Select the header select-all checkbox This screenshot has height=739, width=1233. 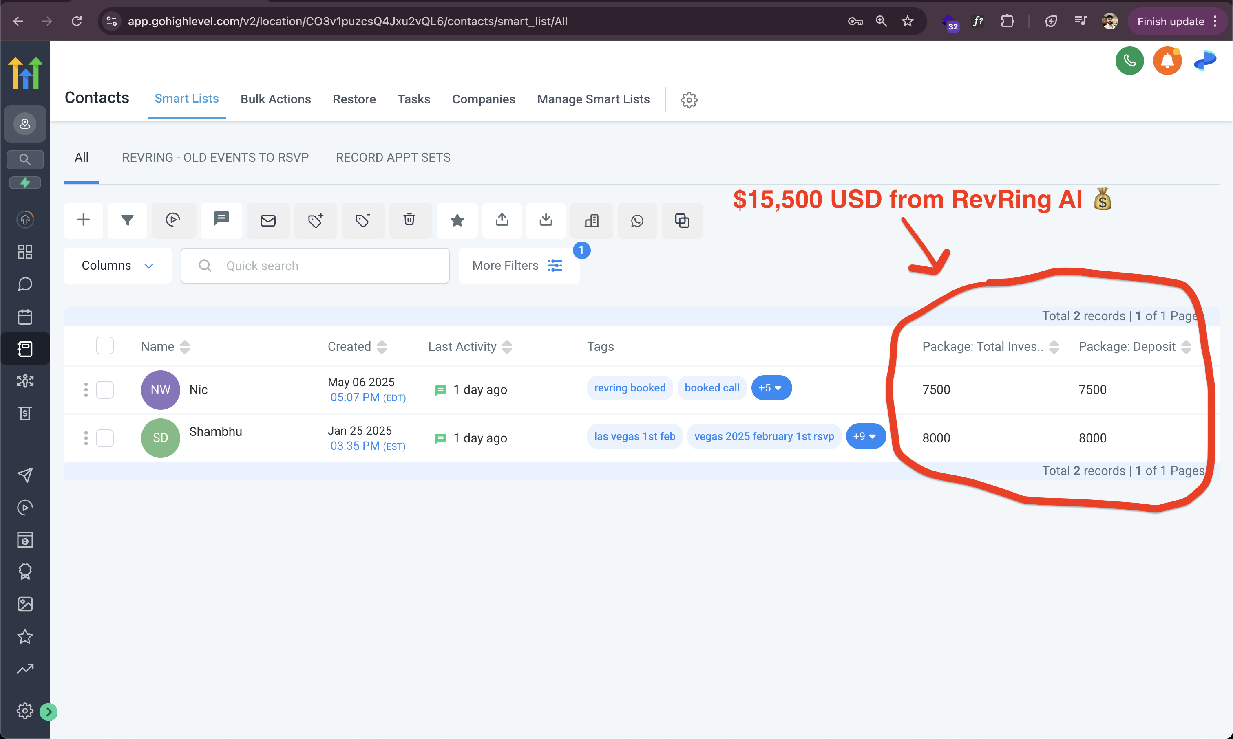[x=105, y=345]
